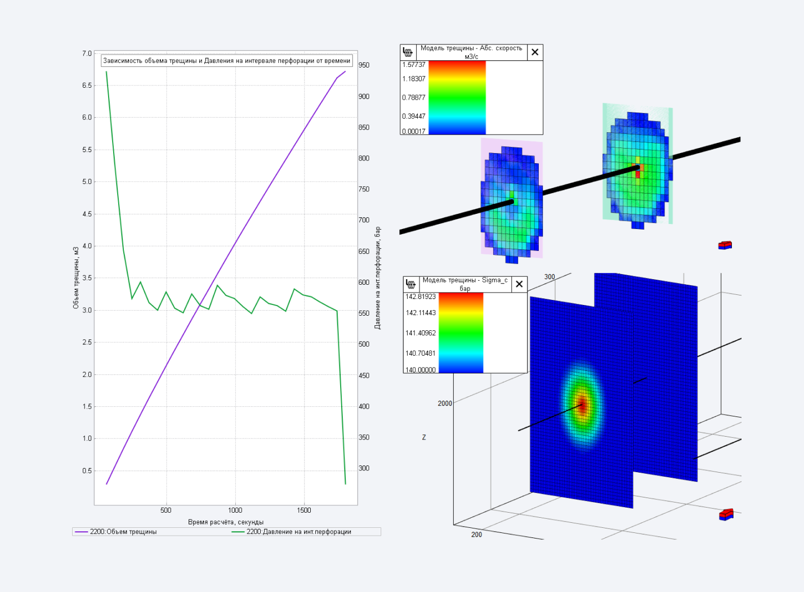Click the 3D axis letter Z
This screenshot has height=592, width=804.
[424, 437]
